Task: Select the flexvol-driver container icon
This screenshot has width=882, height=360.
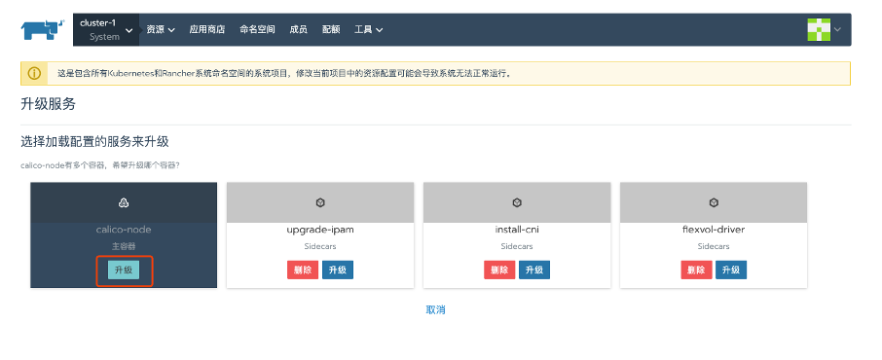Action: click(714, 202)
